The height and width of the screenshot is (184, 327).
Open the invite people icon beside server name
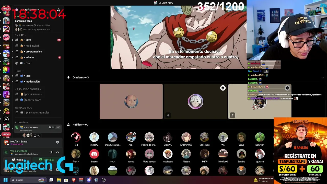pyautogui.click(x=59, y=10)
